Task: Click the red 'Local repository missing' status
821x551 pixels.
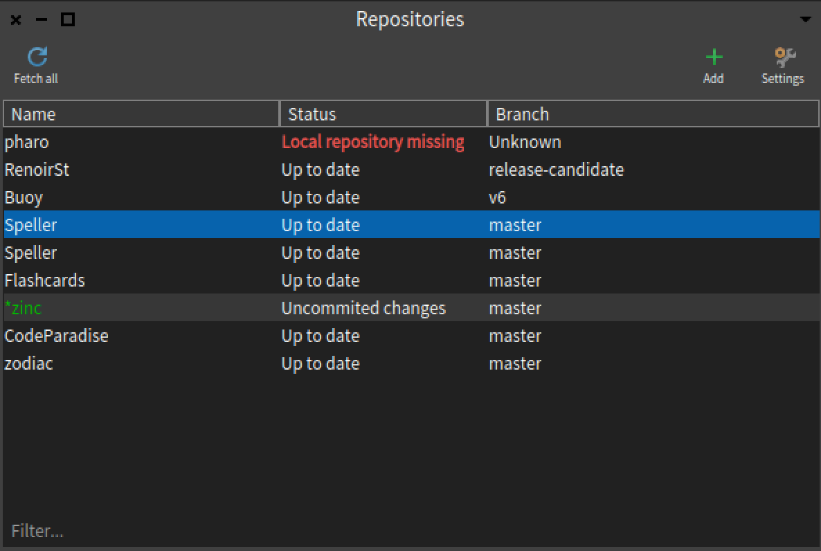Action: click(372, 142)
